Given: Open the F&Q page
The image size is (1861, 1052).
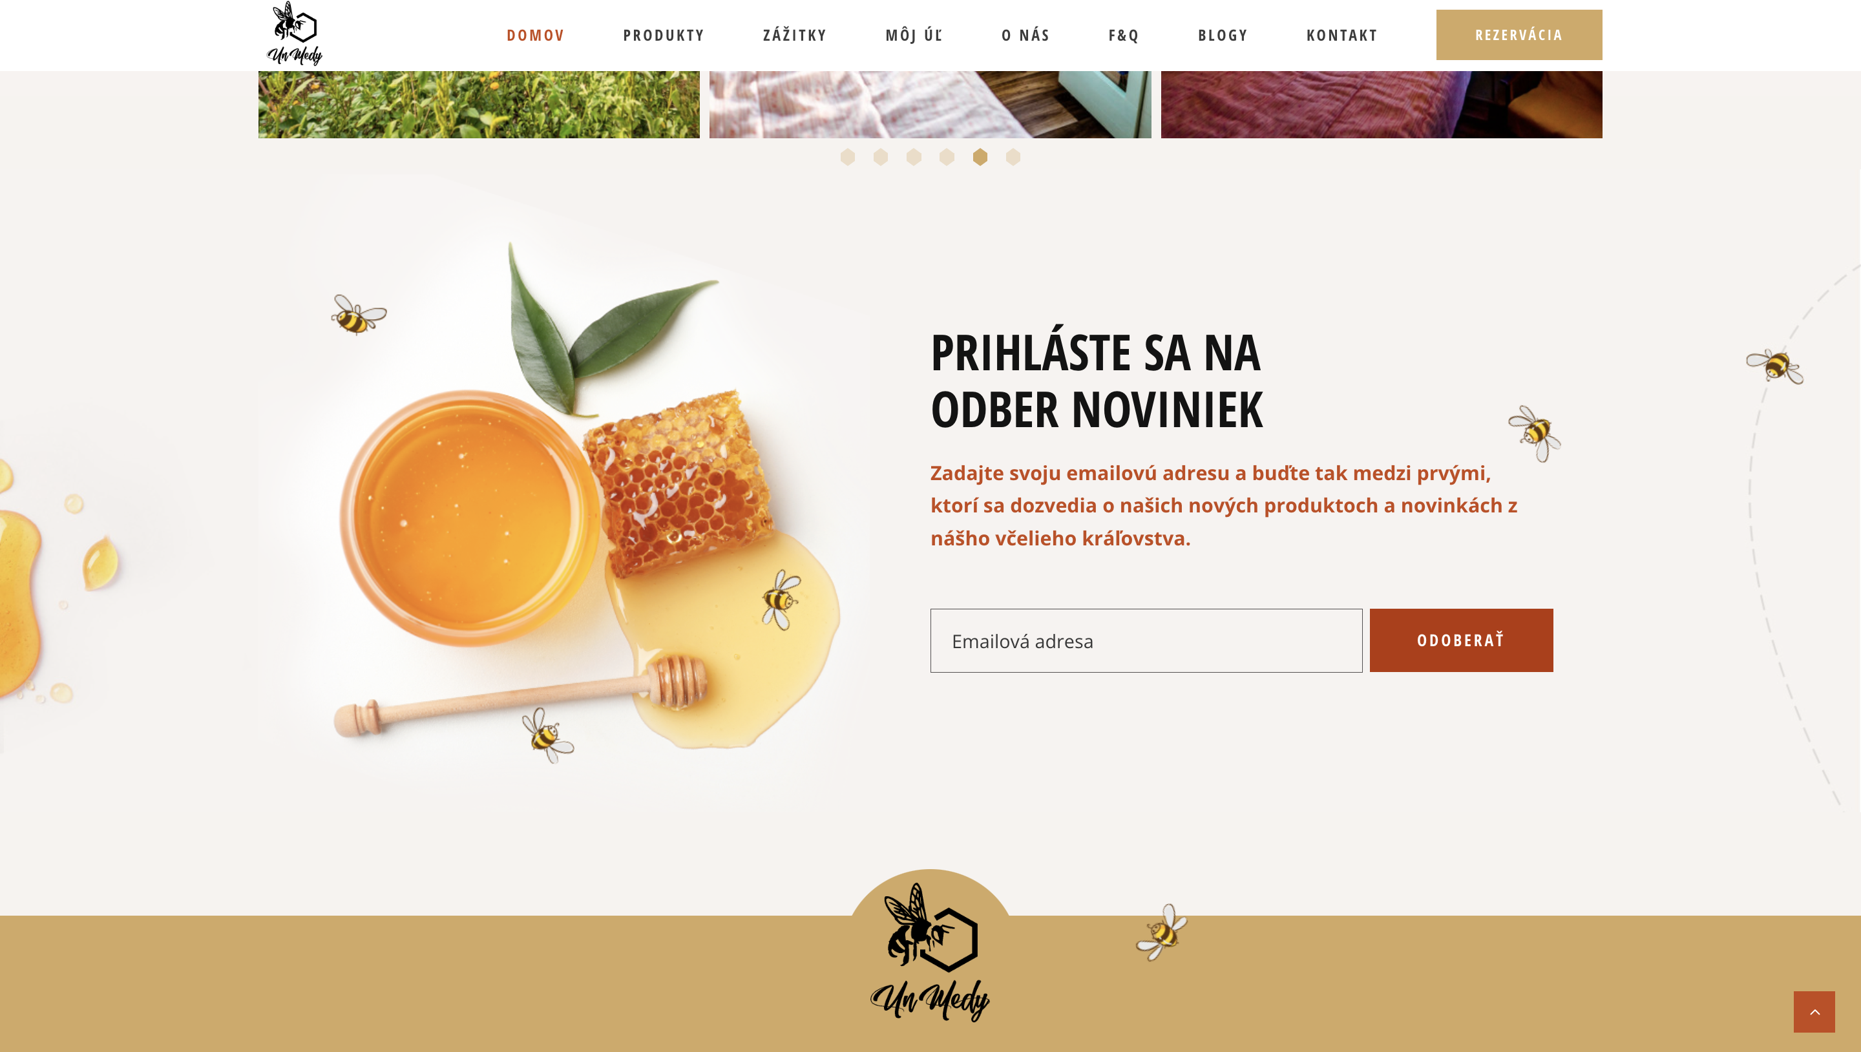Looking at the screenshot, I should click(1124, 35).
